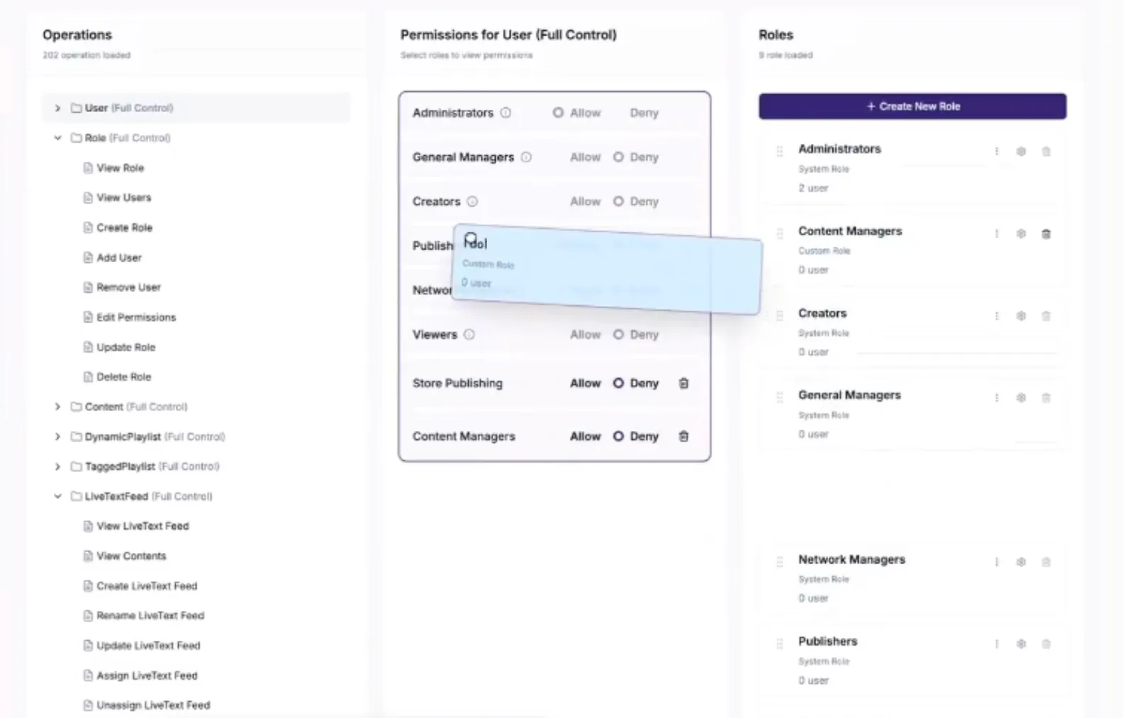
Task: Click the Allow label for Store Publishing
Action: coord(586,383)
